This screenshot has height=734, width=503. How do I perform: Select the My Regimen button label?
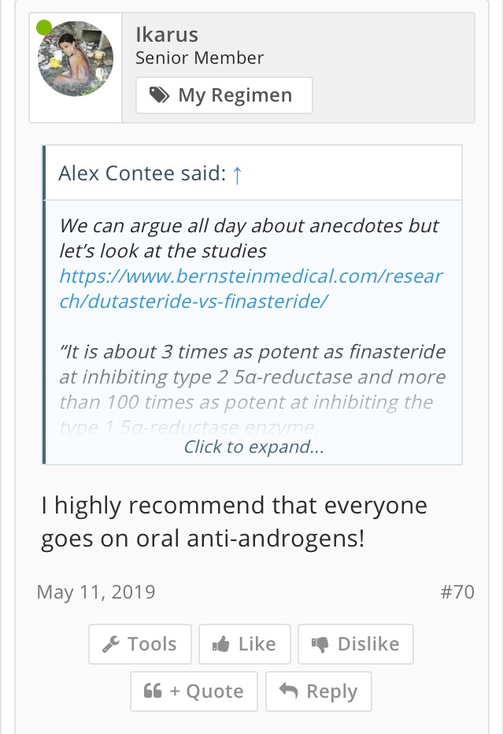point(235,95)
